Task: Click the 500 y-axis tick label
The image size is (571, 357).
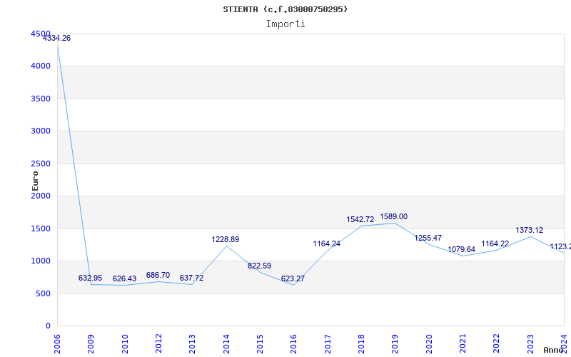Action: [x=44, y=293]
